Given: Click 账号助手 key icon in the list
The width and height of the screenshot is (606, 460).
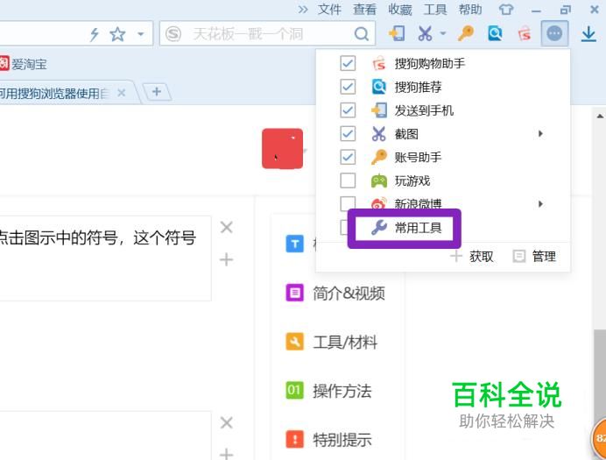Looking at the screenshot, I should pos(378,157).
